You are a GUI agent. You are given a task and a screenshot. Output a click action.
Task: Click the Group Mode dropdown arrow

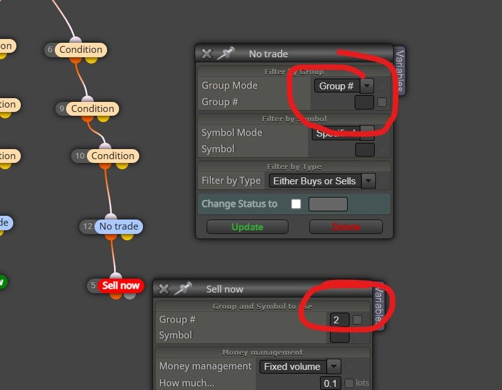point(367,86)
